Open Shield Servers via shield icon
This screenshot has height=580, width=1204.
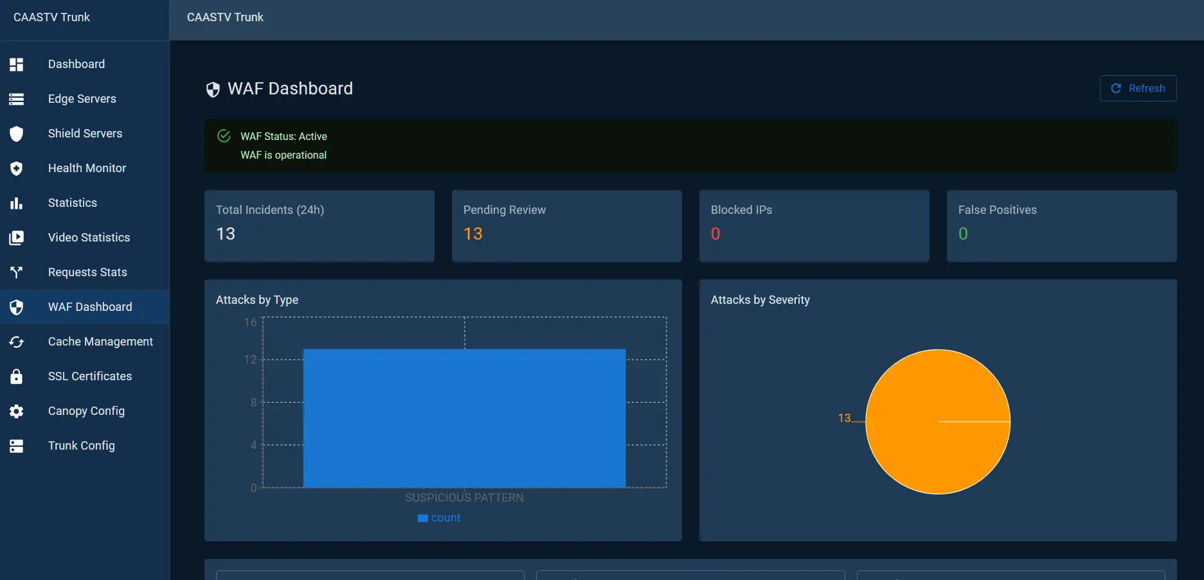16,134
